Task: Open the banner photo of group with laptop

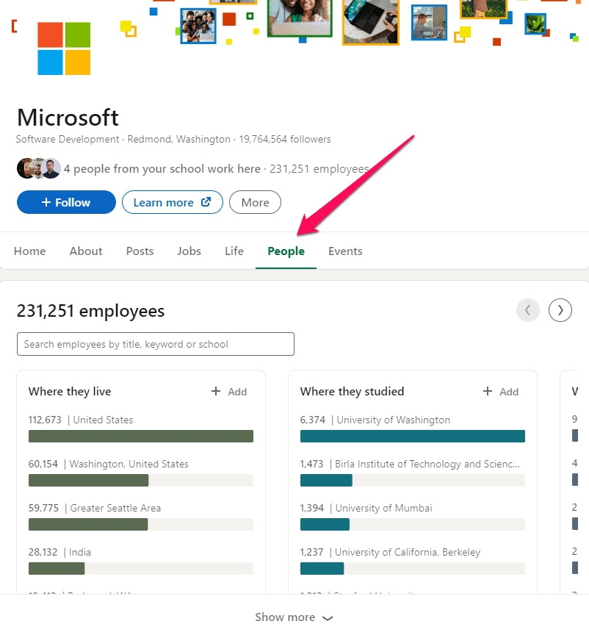Action: point(198,26)
